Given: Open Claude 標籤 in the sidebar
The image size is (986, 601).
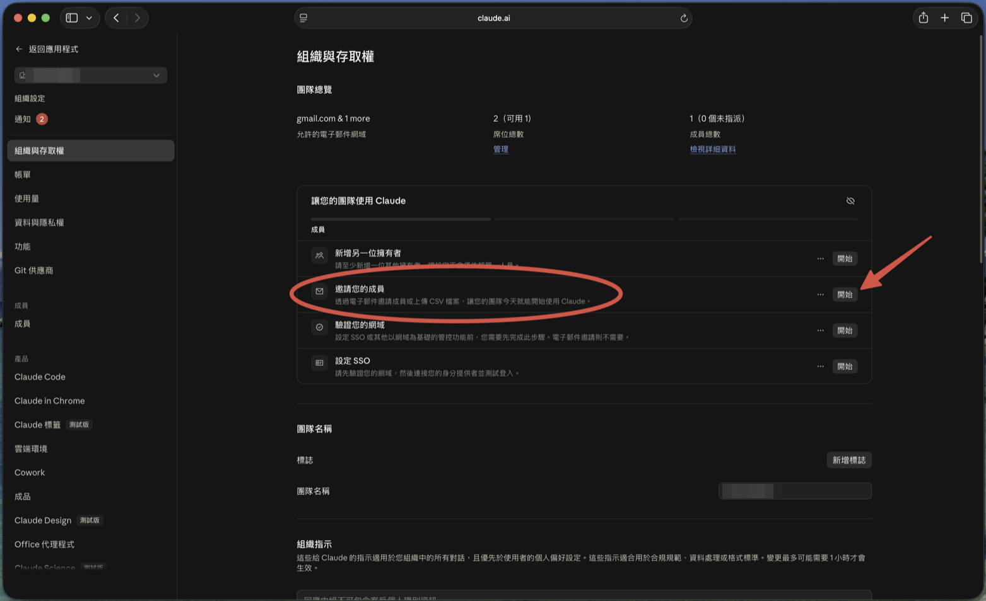Looking at the screenshot, I should pos(38,425).
